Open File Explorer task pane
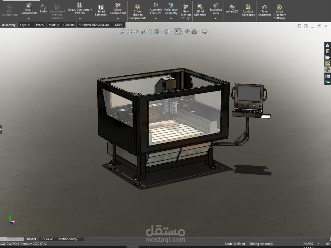This screenshot has width=331, height=248. point(327,57)
